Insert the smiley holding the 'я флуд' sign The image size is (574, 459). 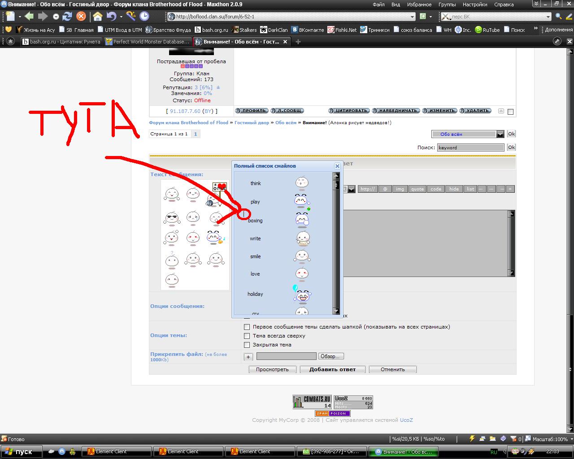point(217,194)
